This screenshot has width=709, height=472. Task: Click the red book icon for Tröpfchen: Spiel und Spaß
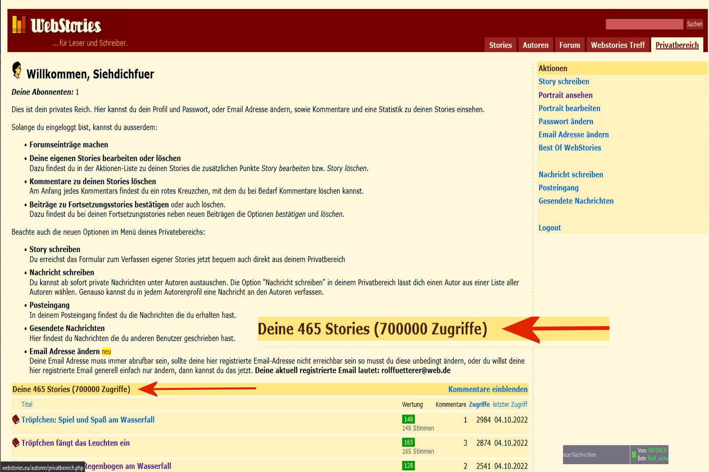click(16, 420)
